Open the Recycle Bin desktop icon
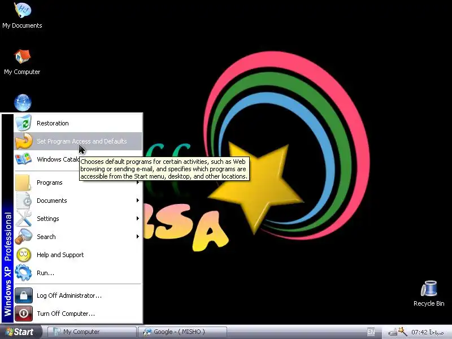Image resolution: width=452 pixels, height=339 pixels. [x=429, y=293]
